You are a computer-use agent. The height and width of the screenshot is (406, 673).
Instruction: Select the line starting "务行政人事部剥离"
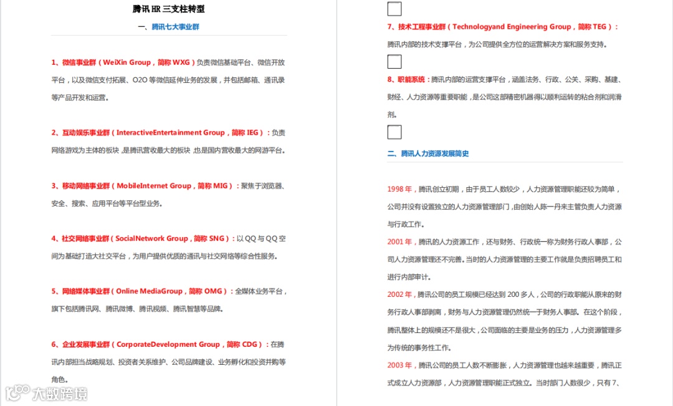pyautogui.click(x=504, y=312)
